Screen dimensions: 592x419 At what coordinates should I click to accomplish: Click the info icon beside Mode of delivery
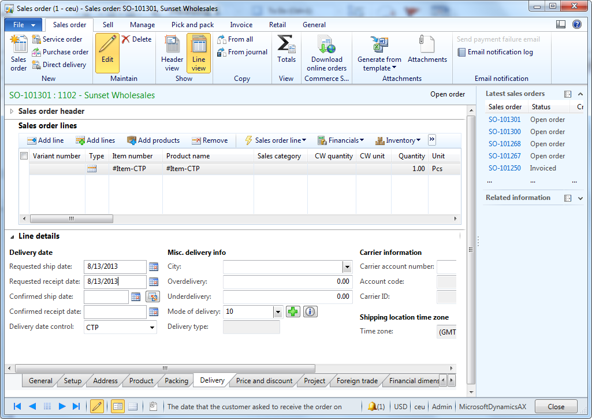tap(310, 312)
